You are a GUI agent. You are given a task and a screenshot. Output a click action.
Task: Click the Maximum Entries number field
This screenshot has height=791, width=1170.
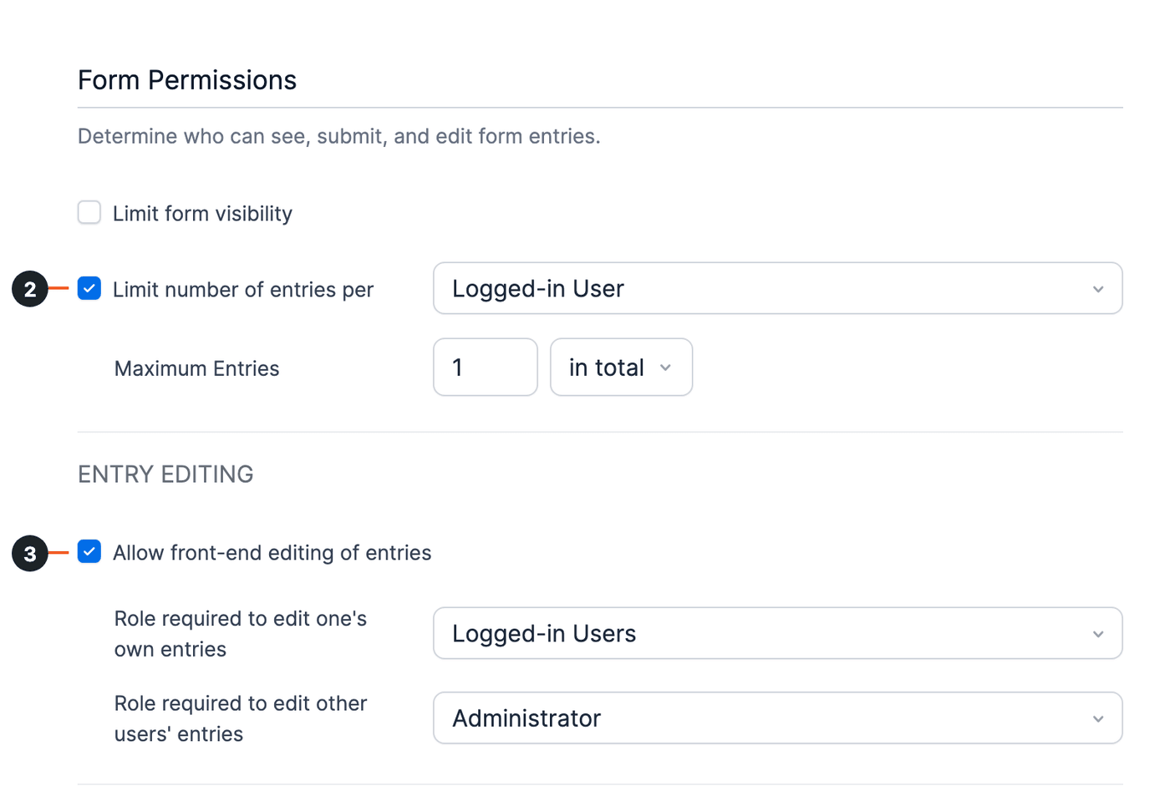point(486,367)
